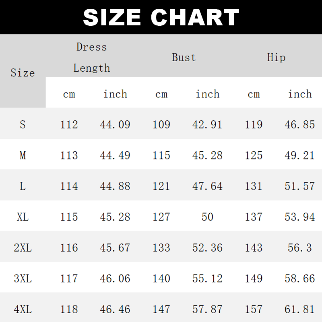Image resolution: width=322 pixels, height=322 pixels.
Task: Click the S hip inch value 46.85
Action: pos(300,124)
